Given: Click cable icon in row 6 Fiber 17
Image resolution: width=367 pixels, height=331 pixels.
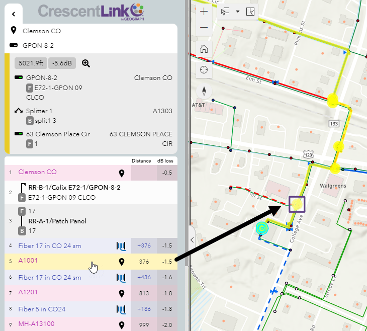Looking at the screenshot, I should (121, 278).
